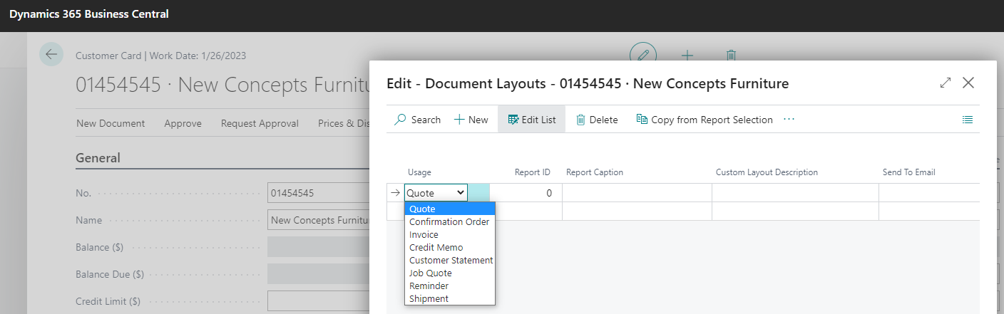Go back with the Customer Card back arrow
The width and height of the screenshot is (1004, 314).
tap(51, 55)
